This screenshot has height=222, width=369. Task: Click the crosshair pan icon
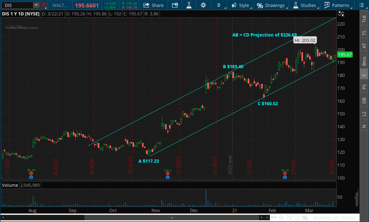tap(281, 218)
